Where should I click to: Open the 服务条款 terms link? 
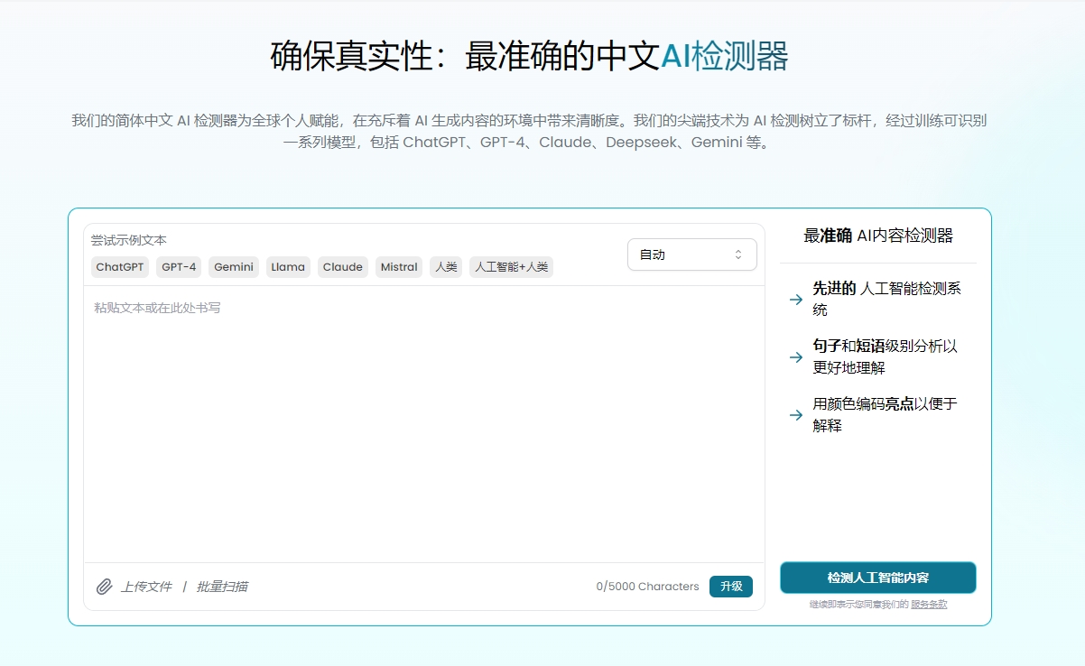[x=928, y=605]
